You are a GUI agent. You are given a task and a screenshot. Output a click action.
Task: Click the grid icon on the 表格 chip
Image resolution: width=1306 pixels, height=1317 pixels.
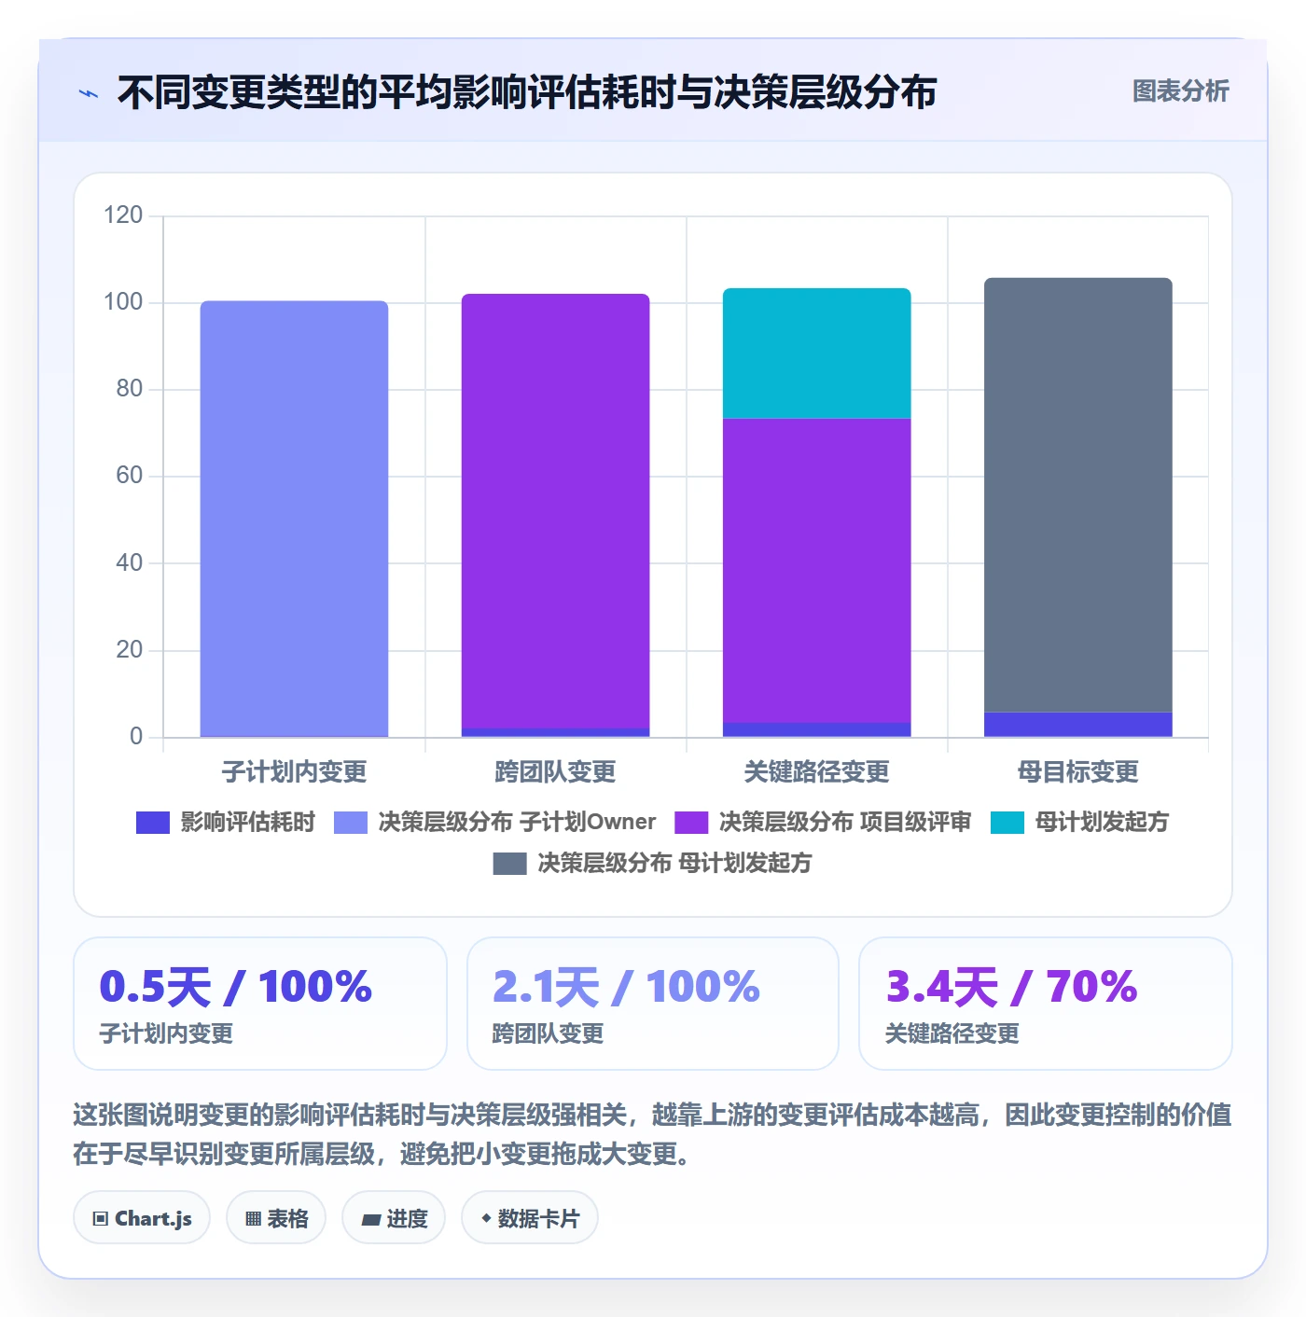(x=253, y=1218)
